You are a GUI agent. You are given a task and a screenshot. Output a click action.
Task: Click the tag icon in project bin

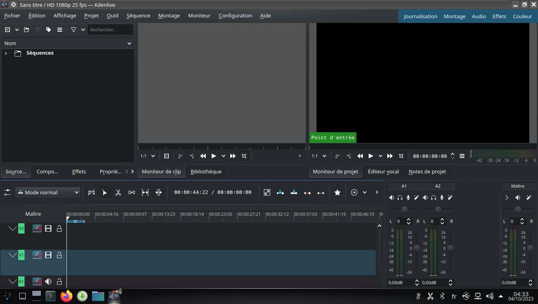click(49, 30)
